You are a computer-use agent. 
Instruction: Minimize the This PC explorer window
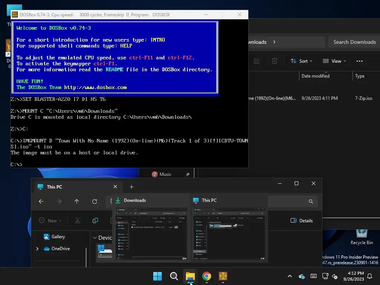click(x=280, y=183)
